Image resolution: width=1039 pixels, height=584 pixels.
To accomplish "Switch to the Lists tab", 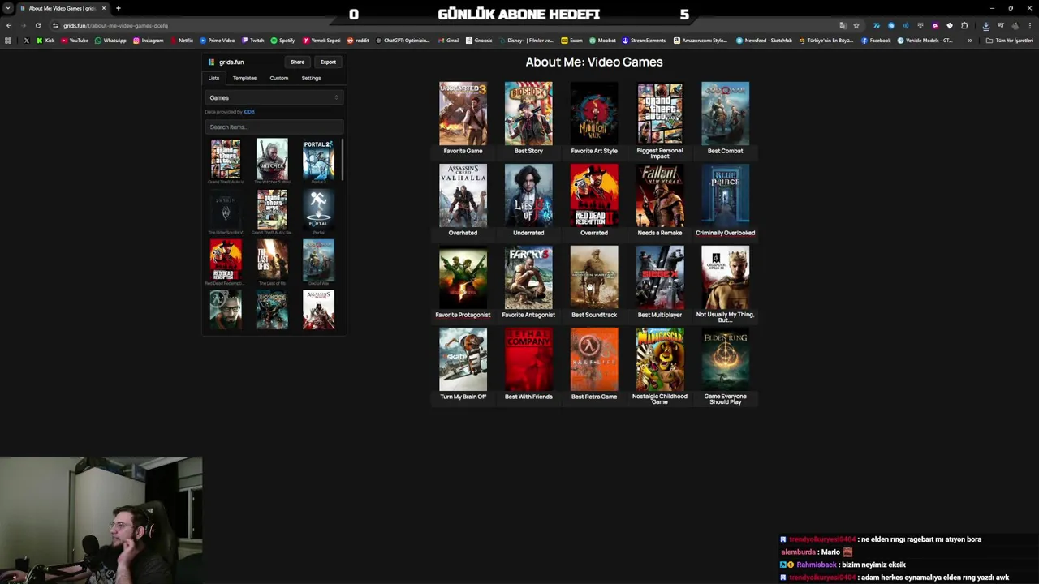I will pos(213,78).
